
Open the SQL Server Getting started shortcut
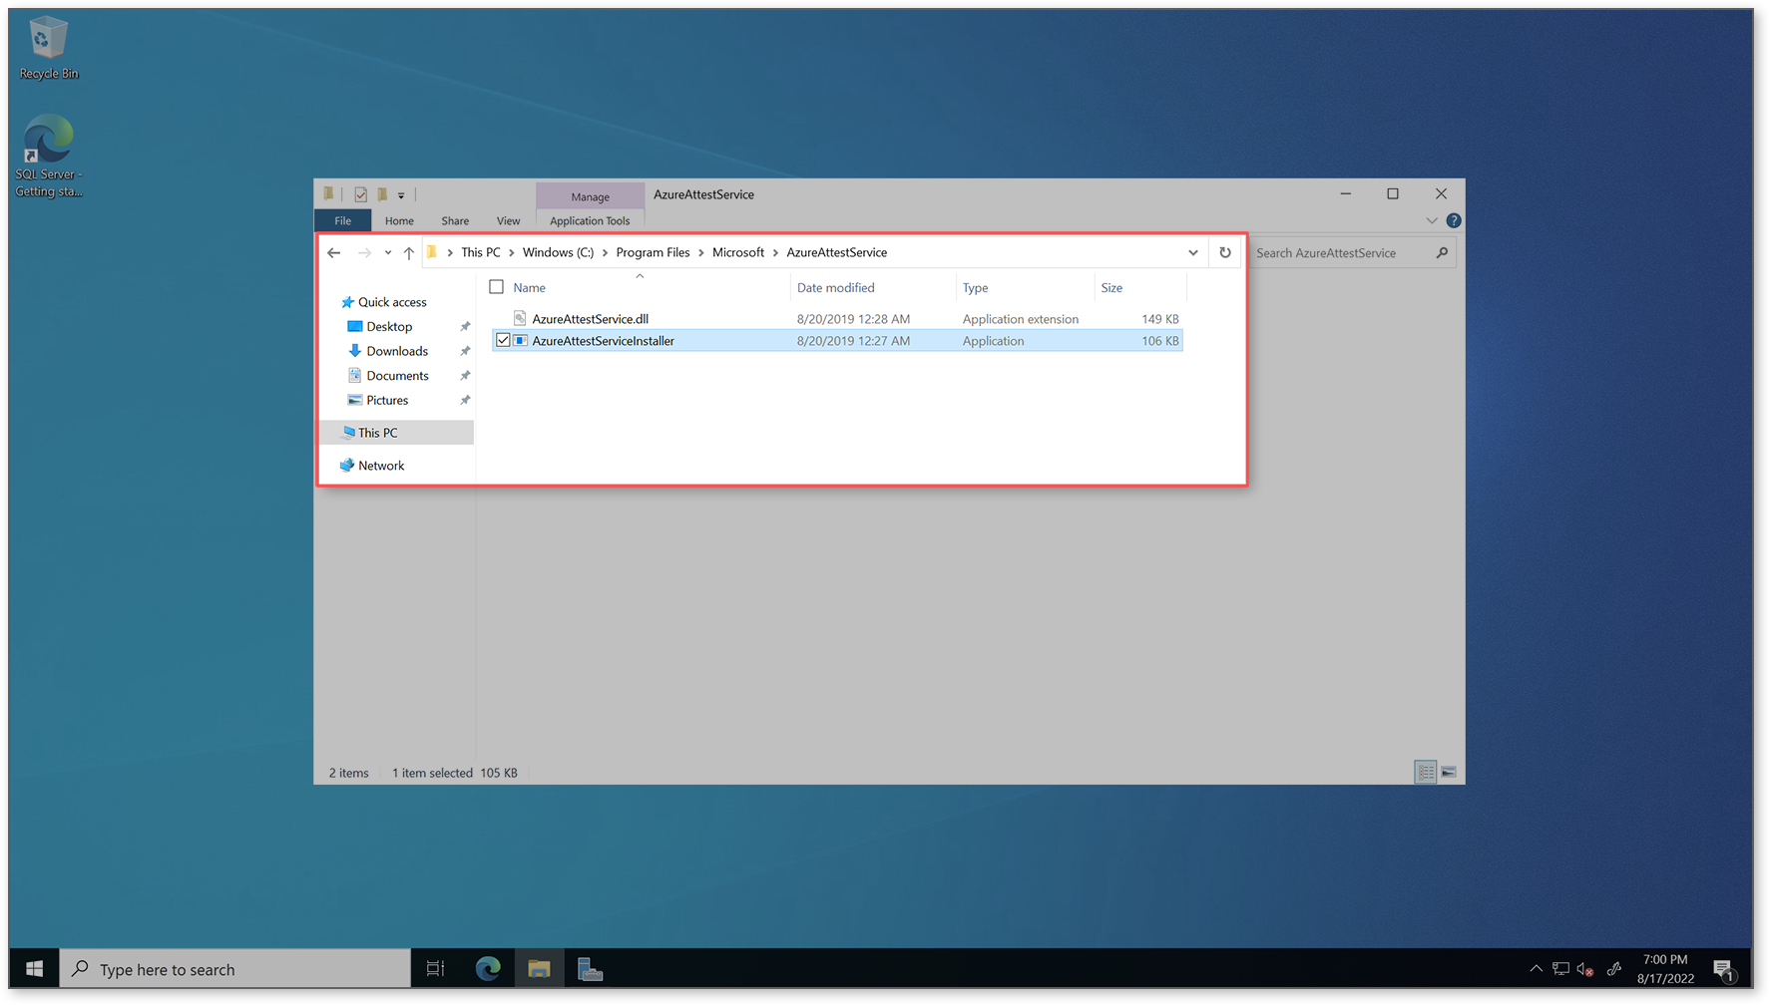coord(48,156)
